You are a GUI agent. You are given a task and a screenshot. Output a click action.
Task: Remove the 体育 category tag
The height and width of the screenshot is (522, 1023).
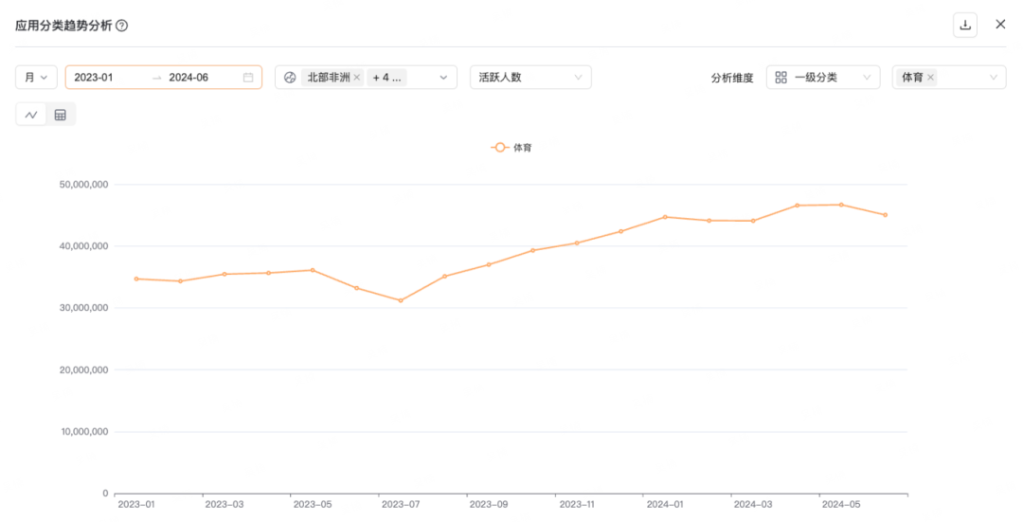coord(930,78)
